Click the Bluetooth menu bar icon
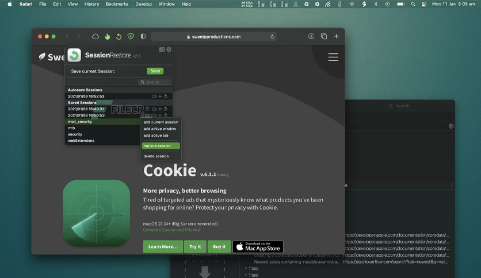Viewport: 481px width, 278px height. (376, 4)
